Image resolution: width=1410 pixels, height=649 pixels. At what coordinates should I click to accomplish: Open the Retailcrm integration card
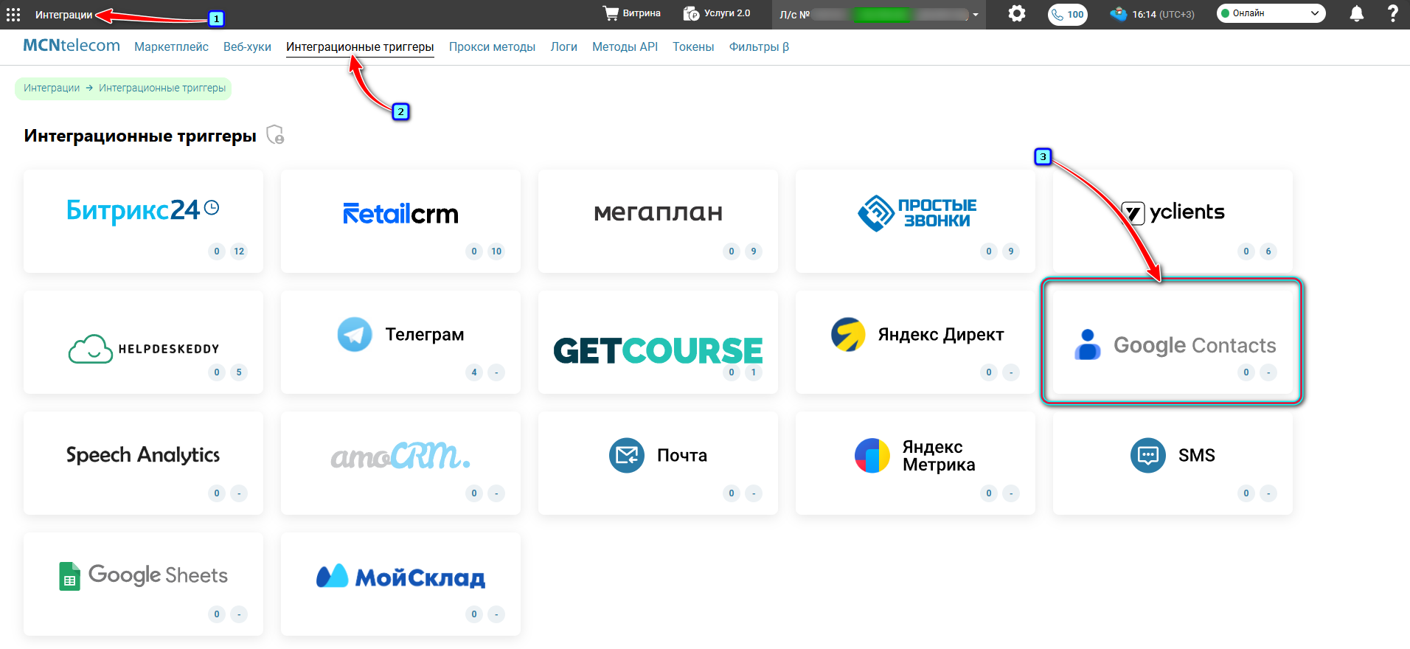click(400, 221)
